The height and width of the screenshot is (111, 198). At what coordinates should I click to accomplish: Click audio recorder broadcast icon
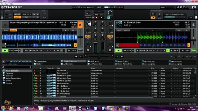[x=153, y=14]
